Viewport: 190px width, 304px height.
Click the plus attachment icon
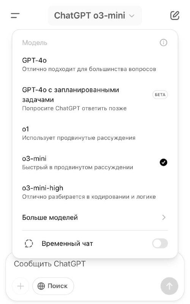tap(20, 286)
